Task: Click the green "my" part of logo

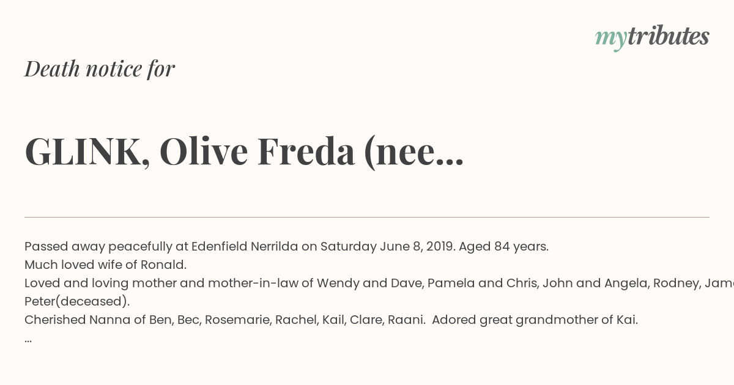Action: coord(611,39)
